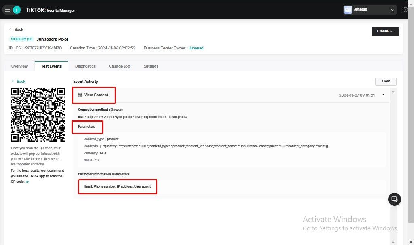Click the currency : BDT row
414x245 pixels.
pos(95,153)
